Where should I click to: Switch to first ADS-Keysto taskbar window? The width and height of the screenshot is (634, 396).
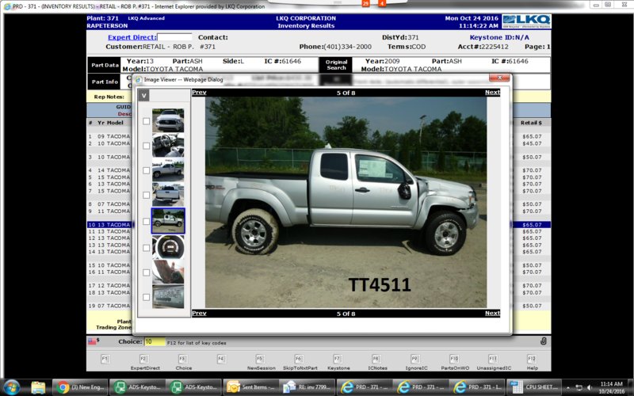[137, 387]
